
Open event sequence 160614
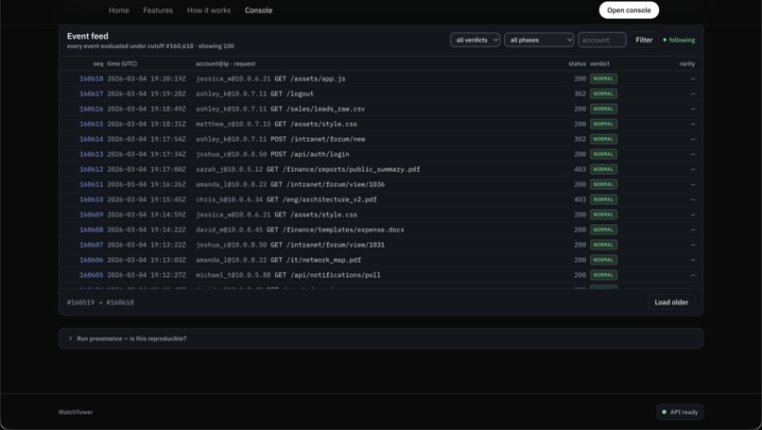click(92, 139)
